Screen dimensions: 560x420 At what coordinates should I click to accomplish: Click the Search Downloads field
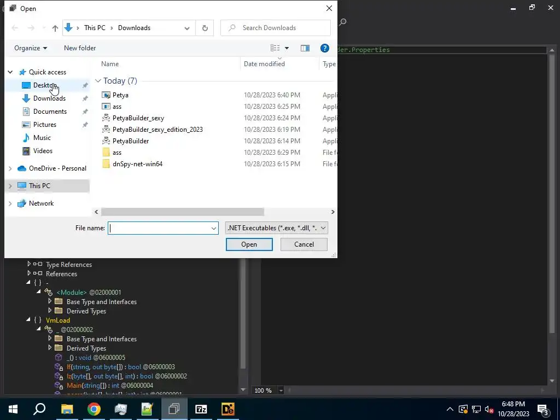click(276, 28)
